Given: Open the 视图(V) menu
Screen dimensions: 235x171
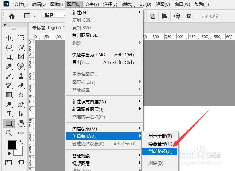Looking at the screenshot, I should [x=163, y=4].
